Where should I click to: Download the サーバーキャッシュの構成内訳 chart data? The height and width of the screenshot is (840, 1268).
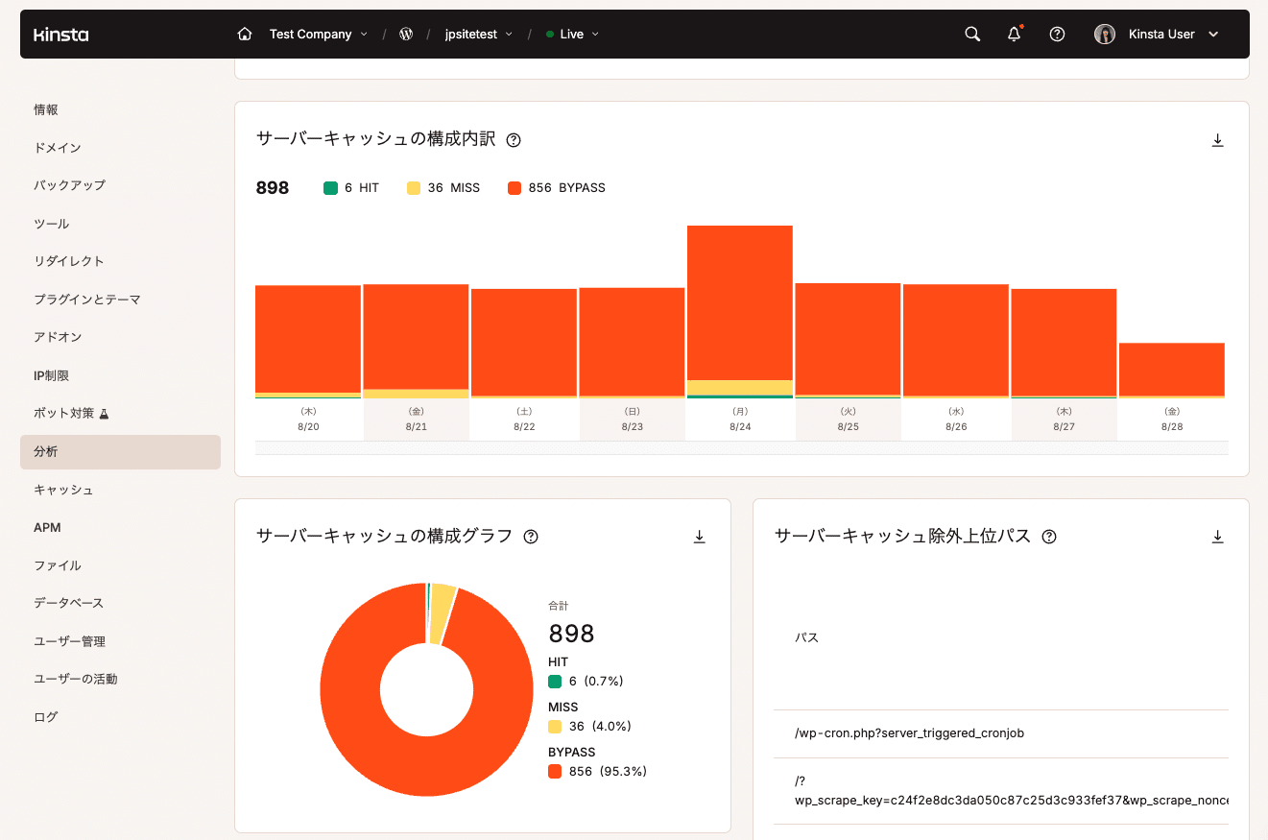pos(1217,140)
